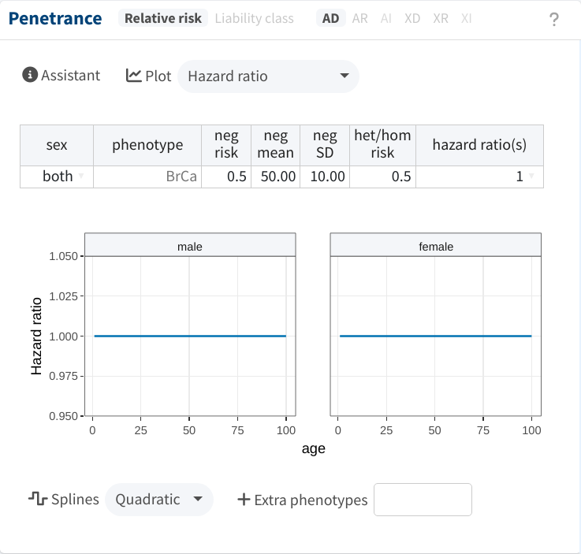Screen dimensions: 581x554
Task: Expand the sex 'both' cell dropdown
Action: tap(80, 177)
